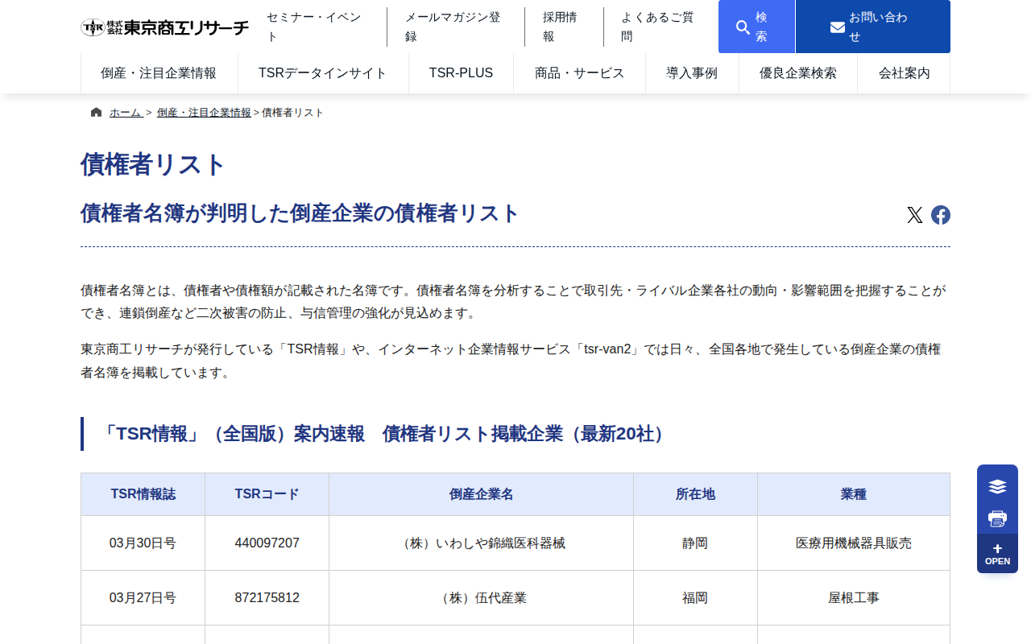1031x644 pixels.
Task: Click company name （株）伍代産業
Action: coord(482,598)
